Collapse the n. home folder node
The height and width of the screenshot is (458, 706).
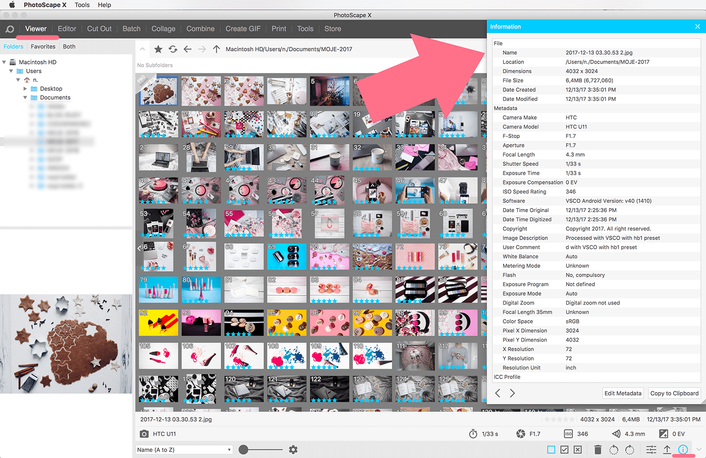tap(18, 80)
